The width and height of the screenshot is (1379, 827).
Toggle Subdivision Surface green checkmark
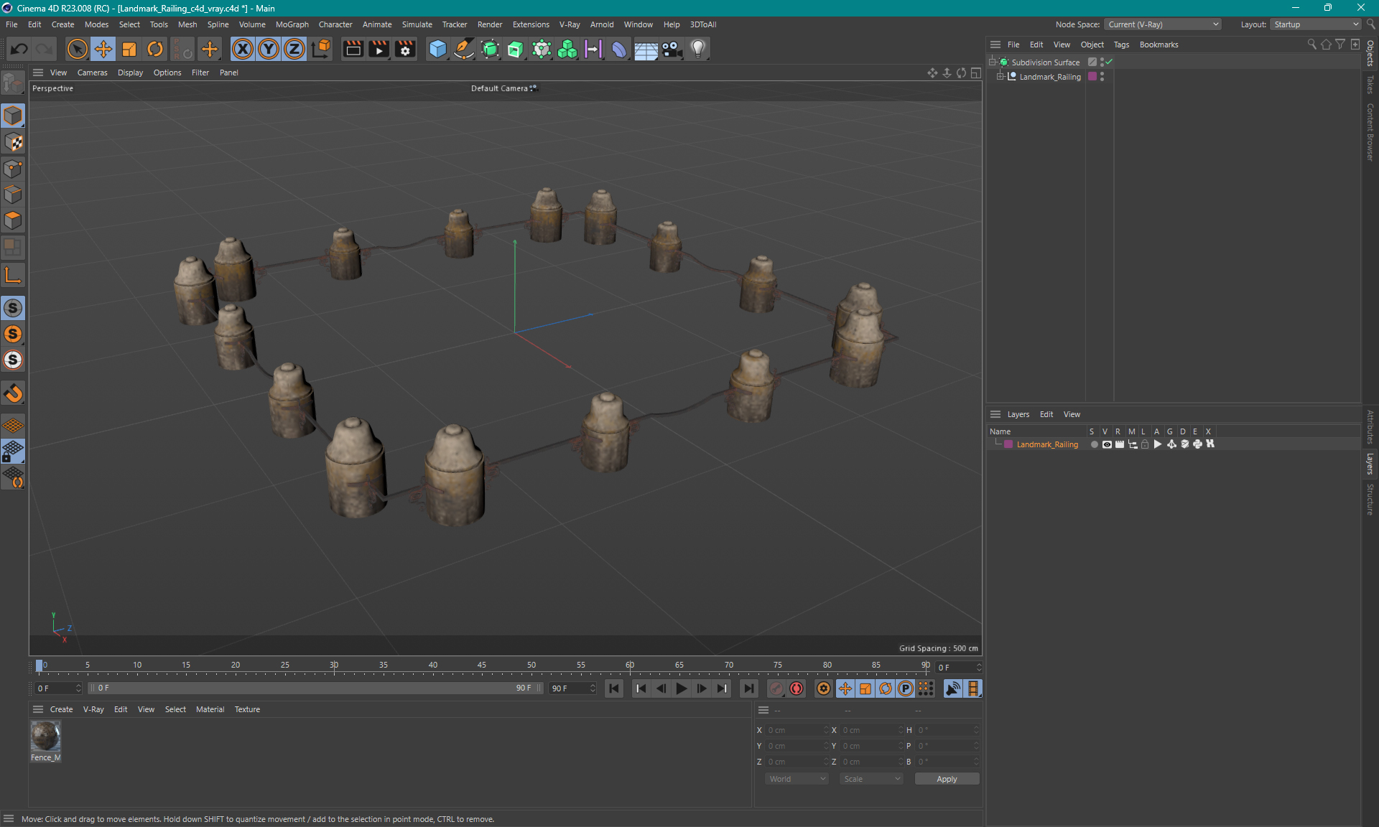pyautogui.click(x=1110, y=62)
